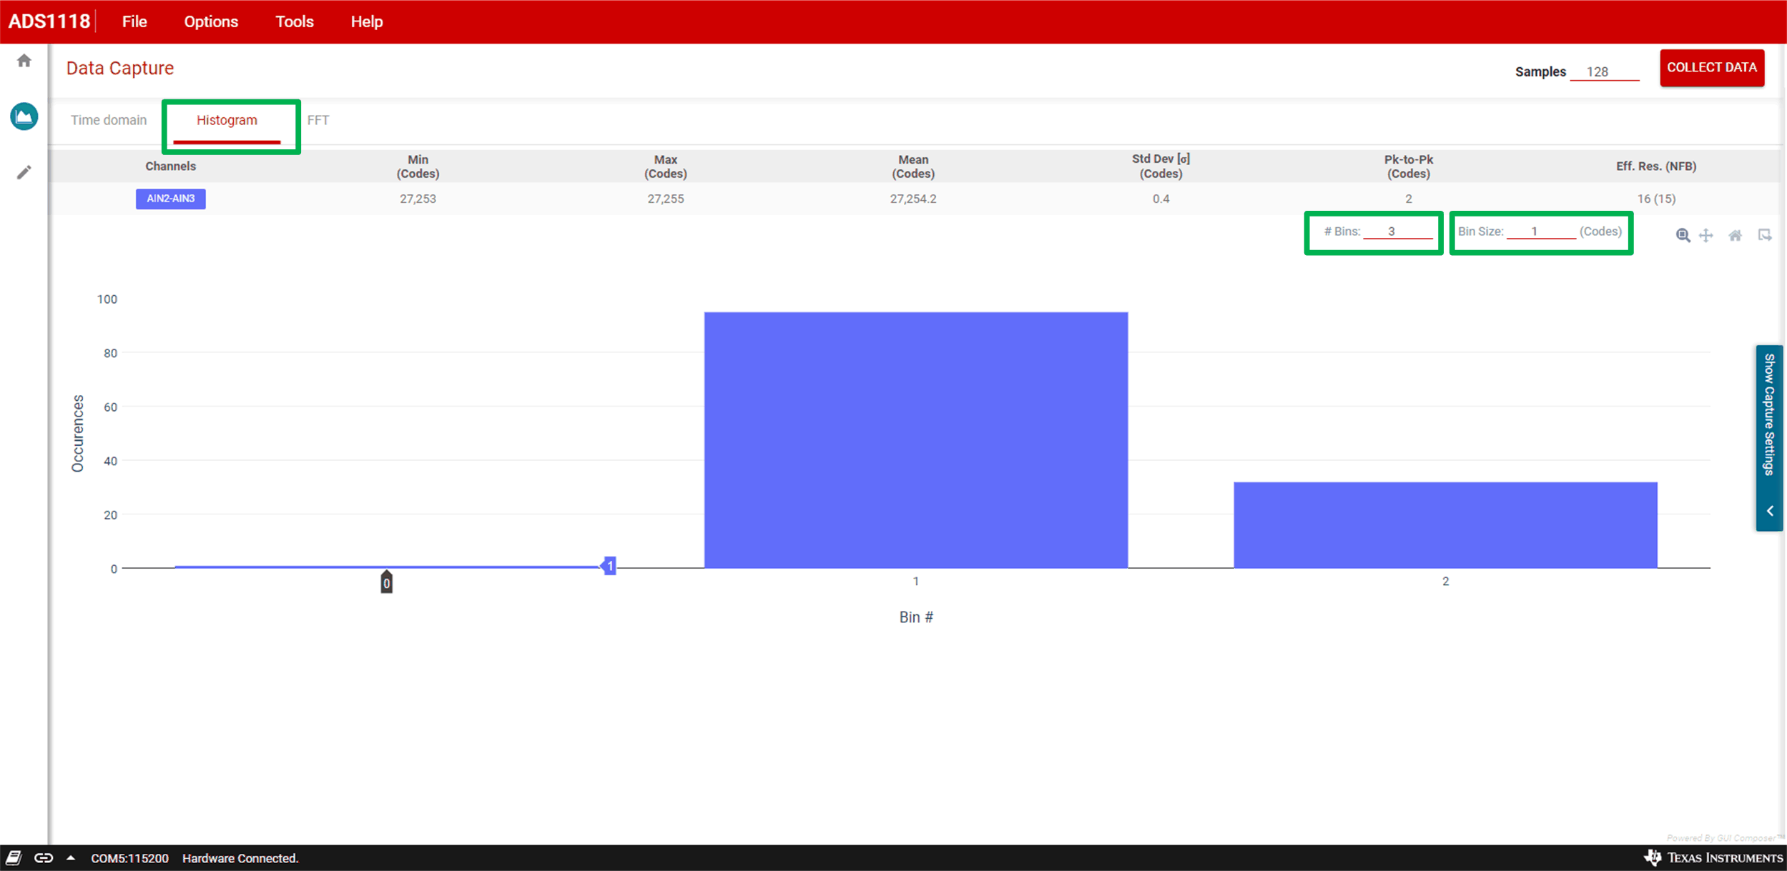Click the chevron on capture settings panel

click(x=1770, y=511)
